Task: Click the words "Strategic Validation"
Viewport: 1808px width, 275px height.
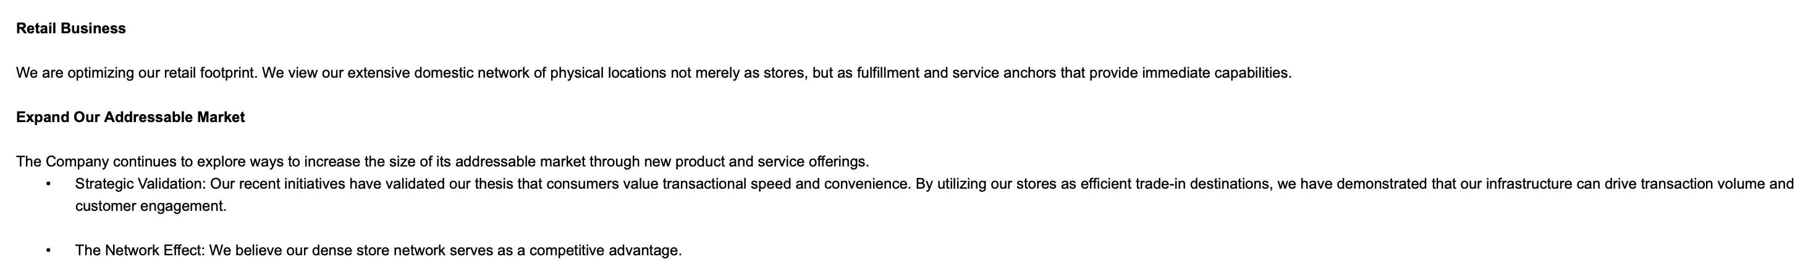Action: pos(139,184)
